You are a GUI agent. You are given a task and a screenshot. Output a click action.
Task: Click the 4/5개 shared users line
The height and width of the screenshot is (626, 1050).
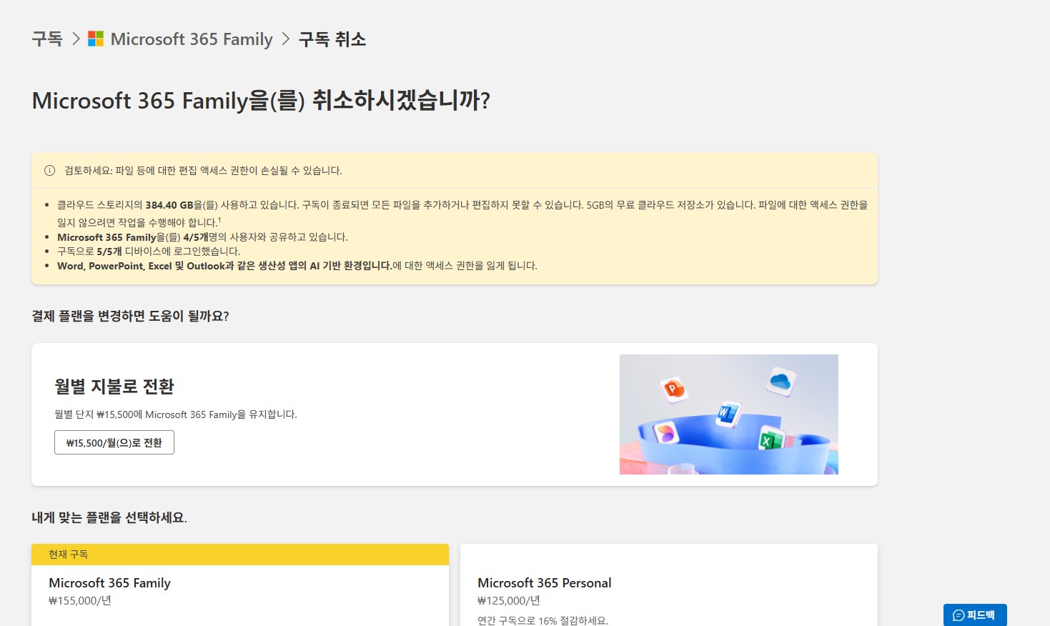point(202,237)
